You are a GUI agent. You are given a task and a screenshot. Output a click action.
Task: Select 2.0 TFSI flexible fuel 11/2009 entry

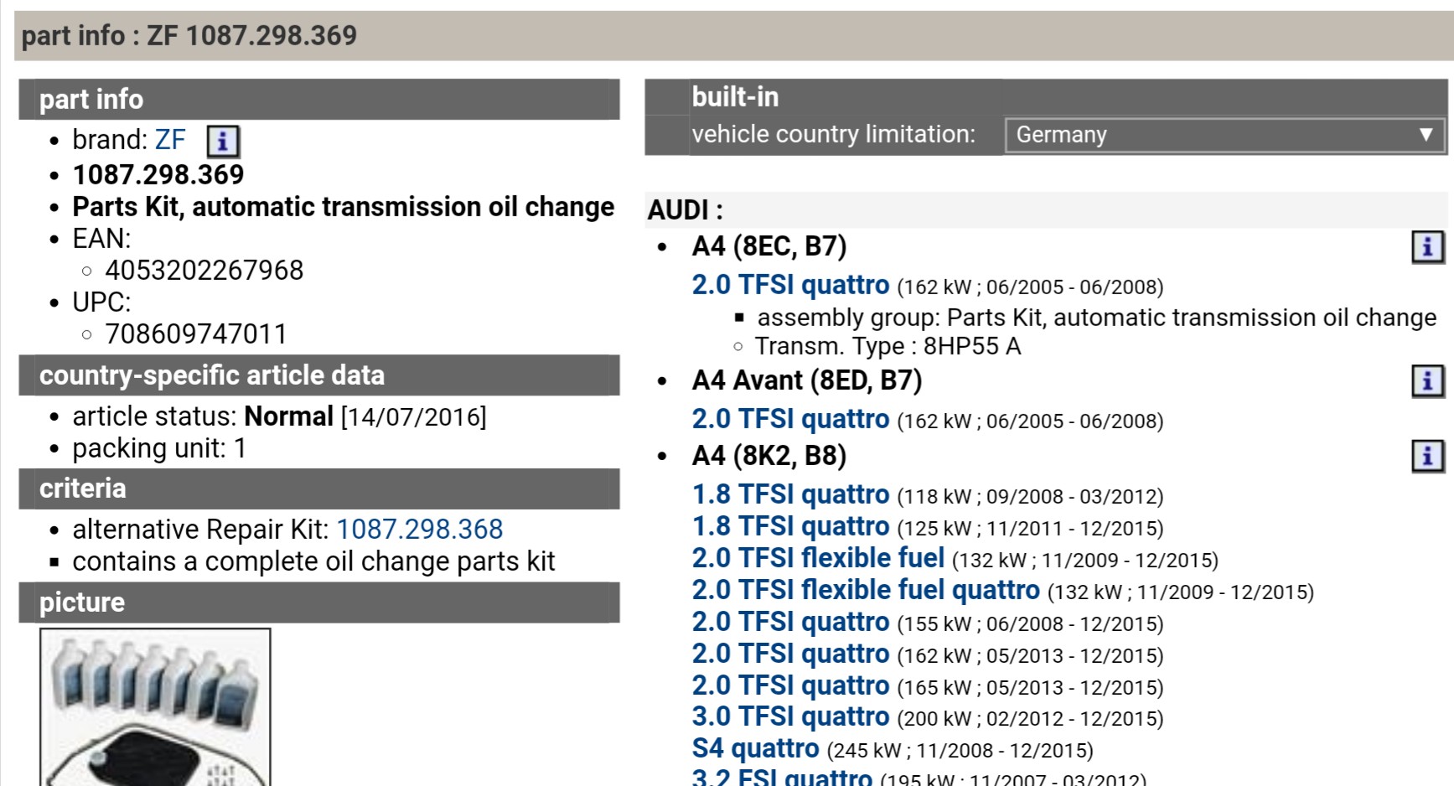[x=817, y=559]
